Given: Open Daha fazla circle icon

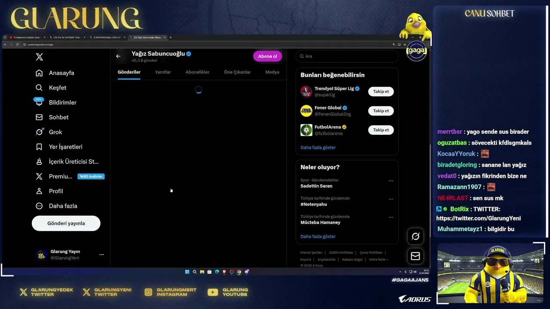Looking at the screenshot, I should [x=39, y=206].
